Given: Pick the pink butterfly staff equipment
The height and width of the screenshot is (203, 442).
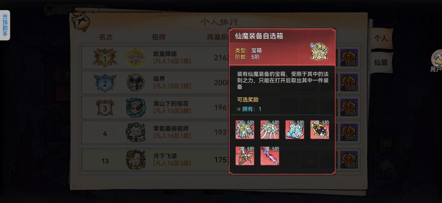Looking at the screenshot, I should point(245,156).
